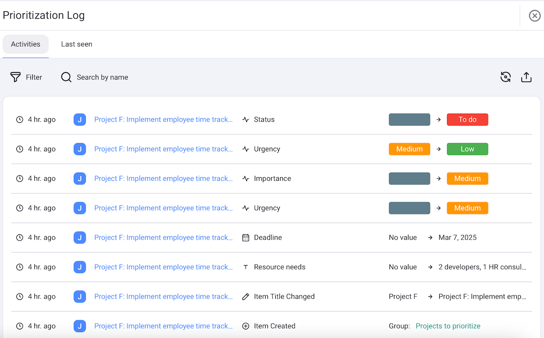This screenshot has height=338, width=544.
Task: Click the clock icon on the first row
Action: [x=19, y=119]
